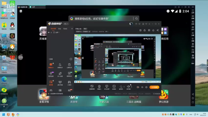Add a 直播屏幕 screen capture source
208x117 pixels.
(92, 87)
